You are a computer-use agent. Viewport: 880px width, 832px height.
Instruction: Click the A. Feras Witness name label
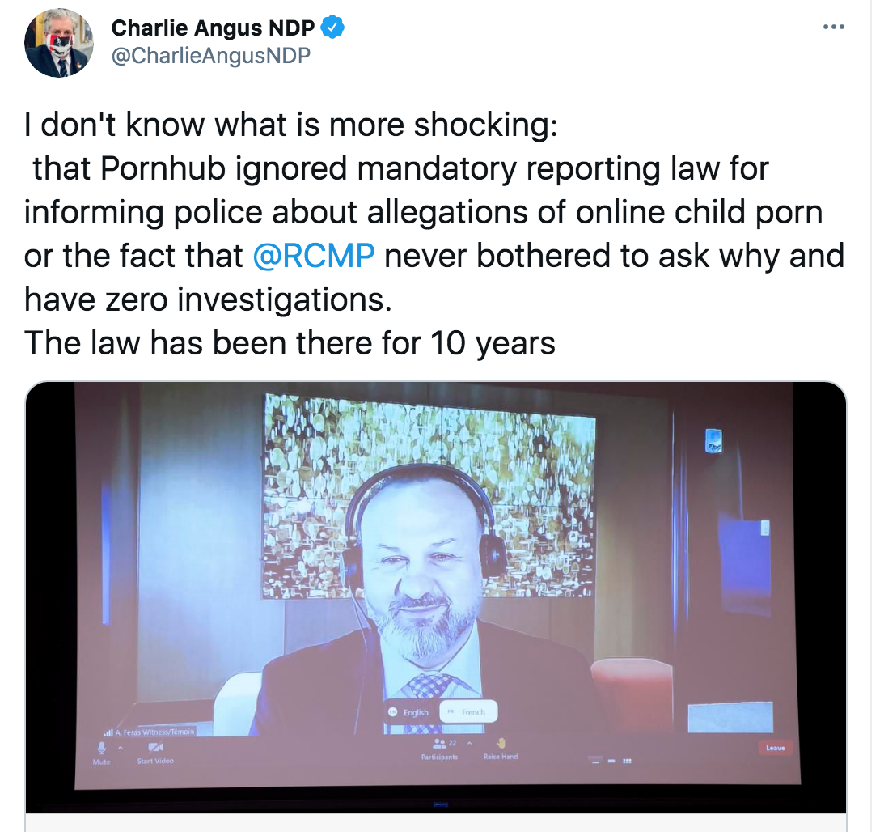coord(150,732)
